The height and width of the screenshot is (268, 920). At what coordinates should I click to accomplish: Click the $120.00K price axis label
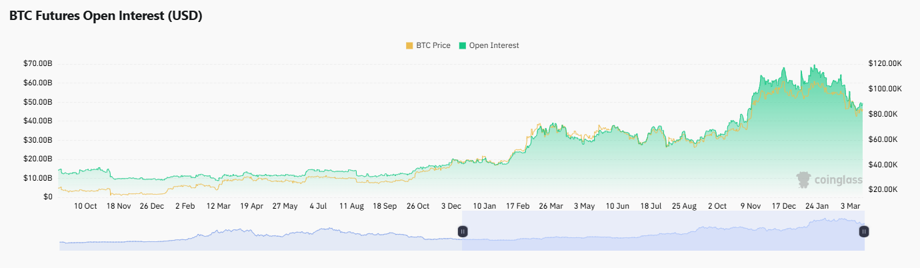pos(885,63)
